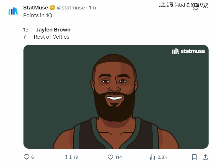This screenshot has width=212, height=163.
Task: Open the more options three dots
Action: point(205,7)
